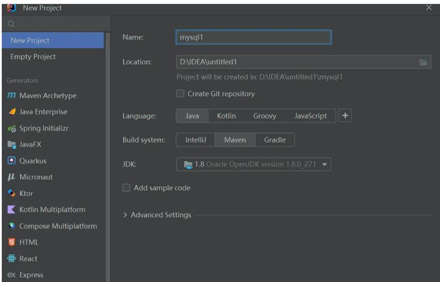Click the Express ex icon
The height and width of the screenshot is (282, 440).
(11, 274)
